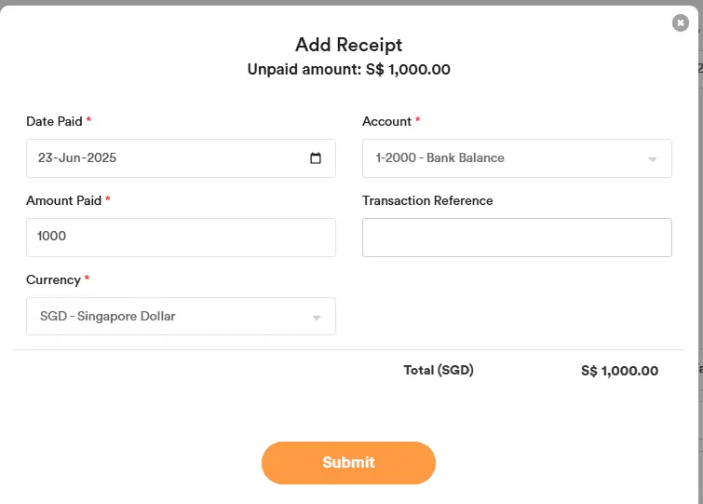Click the Date Paid label
The height and width of the screenshot is (504, 703).
54,121
